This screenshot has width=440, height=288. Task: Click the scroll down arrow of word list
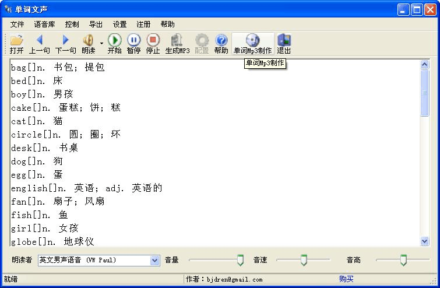pos(425,241)
